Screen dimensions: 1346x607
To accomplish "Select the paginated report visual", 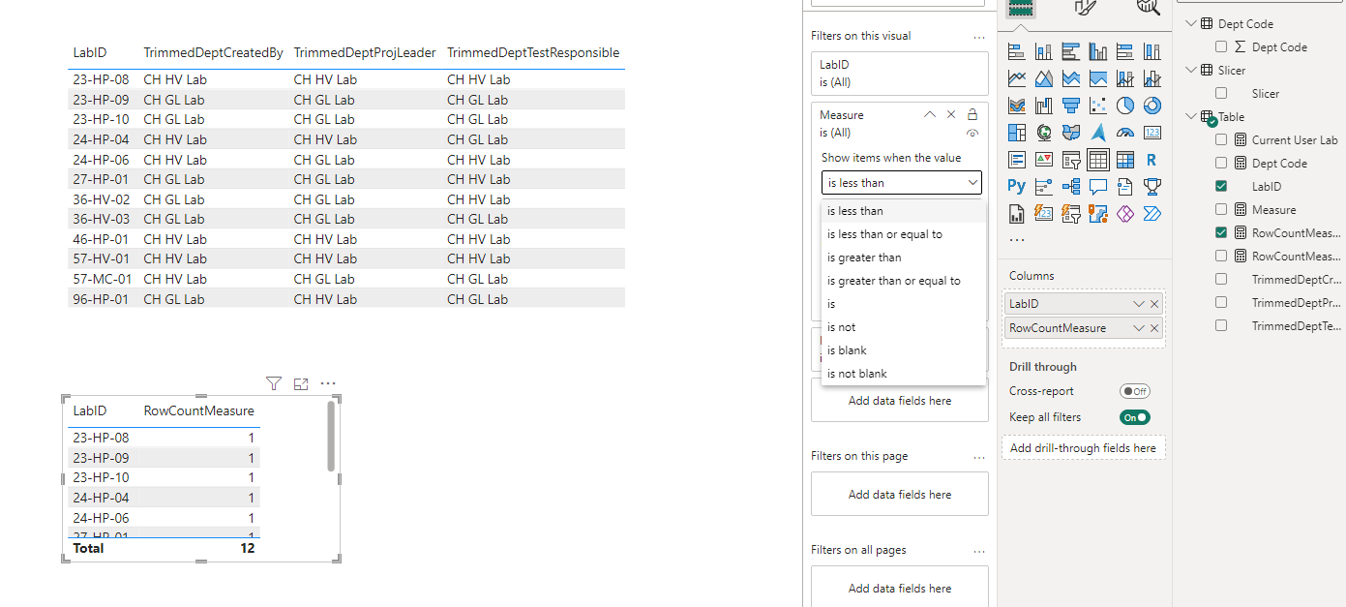I will coord(1017,213).
